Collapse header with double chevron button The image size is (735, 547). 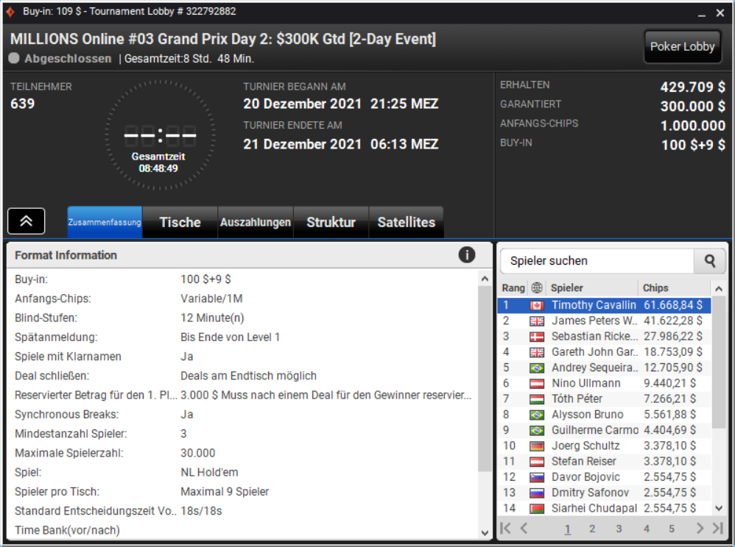(27, 221)
